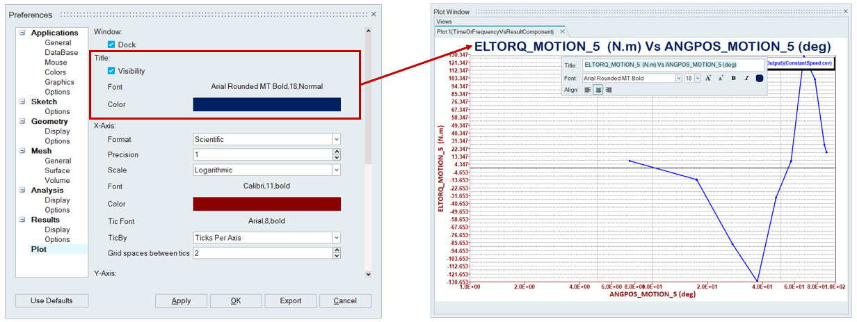
Task: Increase title font size with grow icon
Action: (x=708, y=79)
